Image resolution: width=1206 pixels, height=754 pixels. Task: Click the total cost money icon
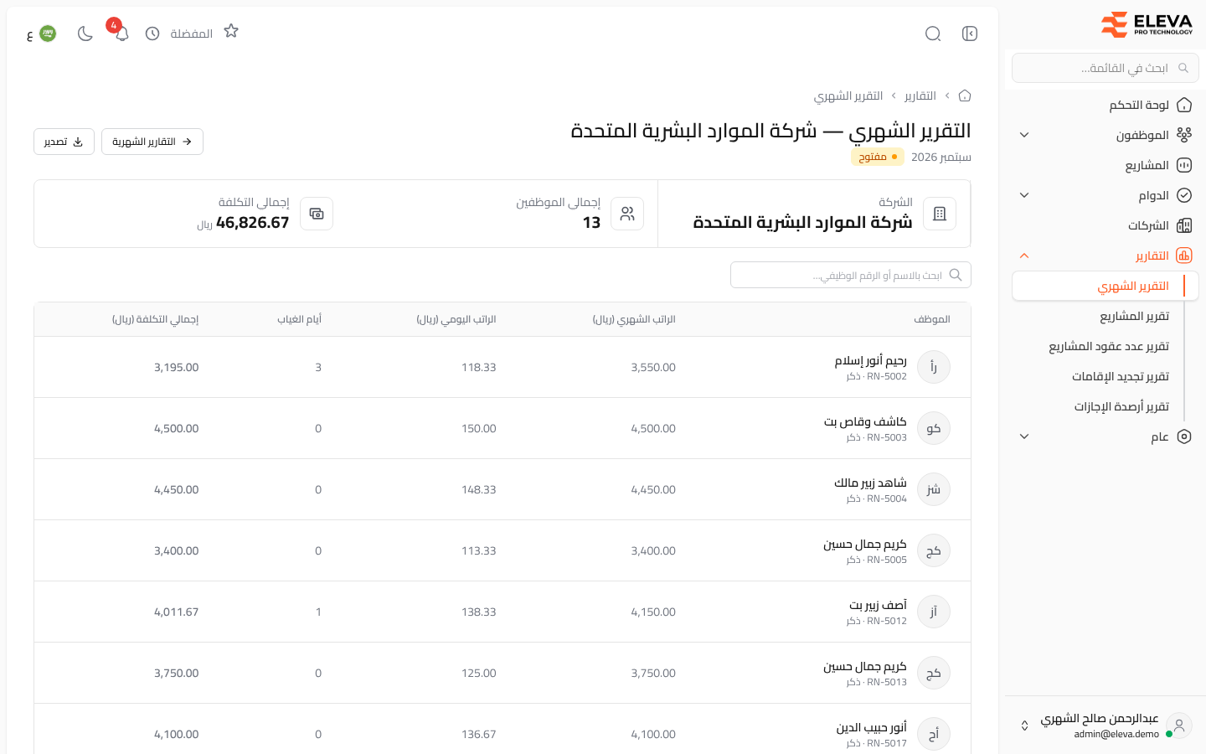[317, 214]
